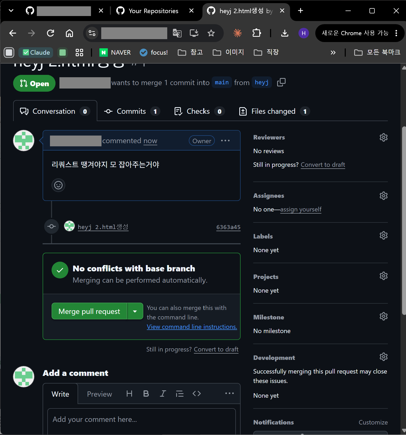Show more formatting options in editor toolbar
This screenshot has width=406, height=435.
pyautogui.click(x=229, y=393)
